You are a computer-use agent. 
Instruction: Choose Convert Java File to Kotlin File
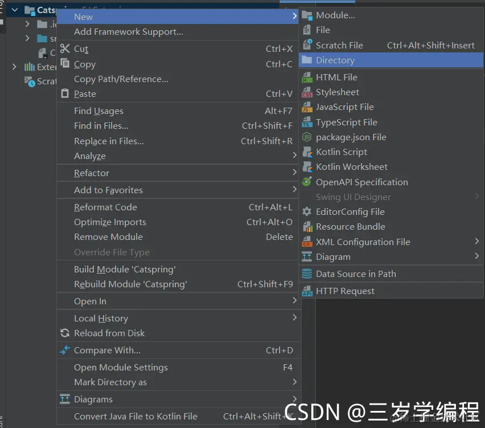(x=178, y=416)
